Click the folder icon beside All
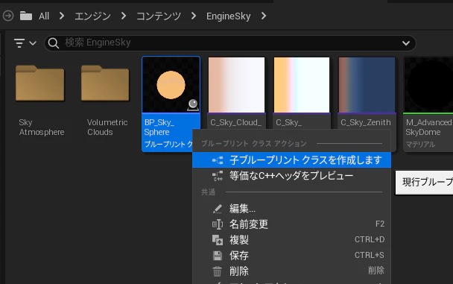The image size is (453, 284). point(26,16)
